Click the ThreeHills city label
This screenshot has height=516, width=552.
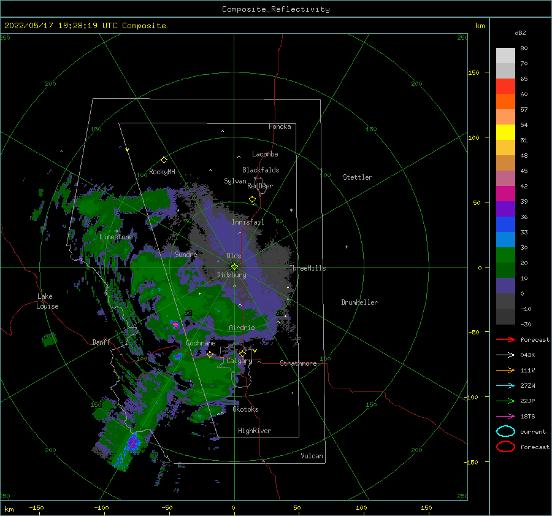tap(308, 268)
